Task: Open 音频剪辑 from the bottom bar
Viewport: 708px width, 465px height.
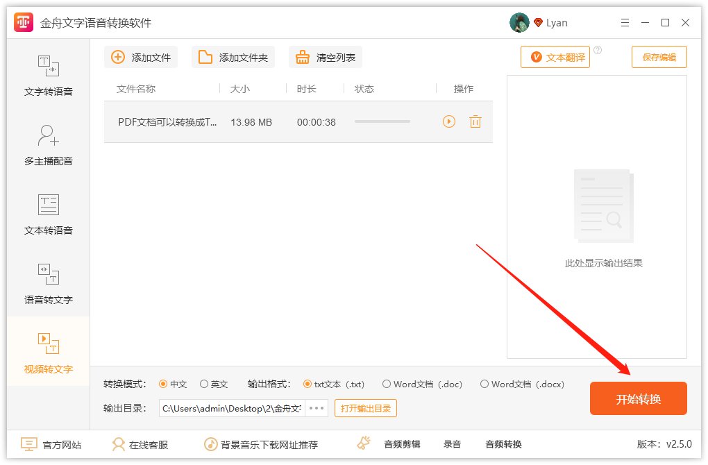Action: (x=401, y=443)
